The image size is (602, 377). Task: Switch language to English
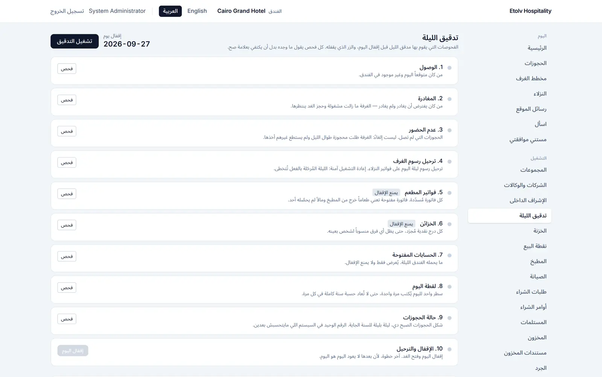point(197,11)
